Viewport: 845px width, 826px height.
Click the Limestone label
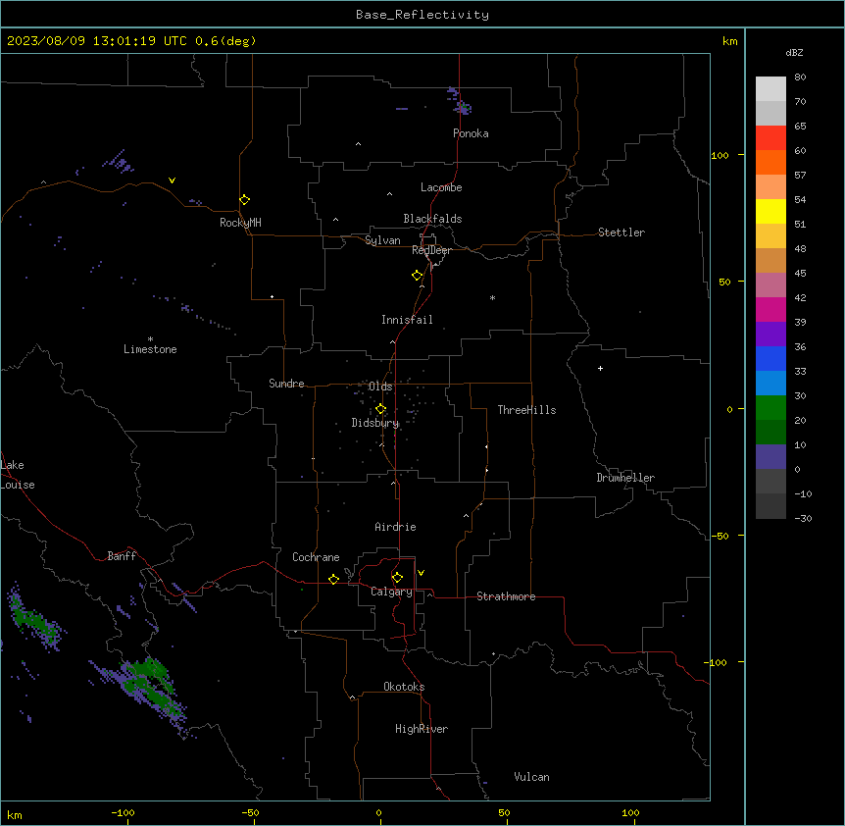[150, 349]
